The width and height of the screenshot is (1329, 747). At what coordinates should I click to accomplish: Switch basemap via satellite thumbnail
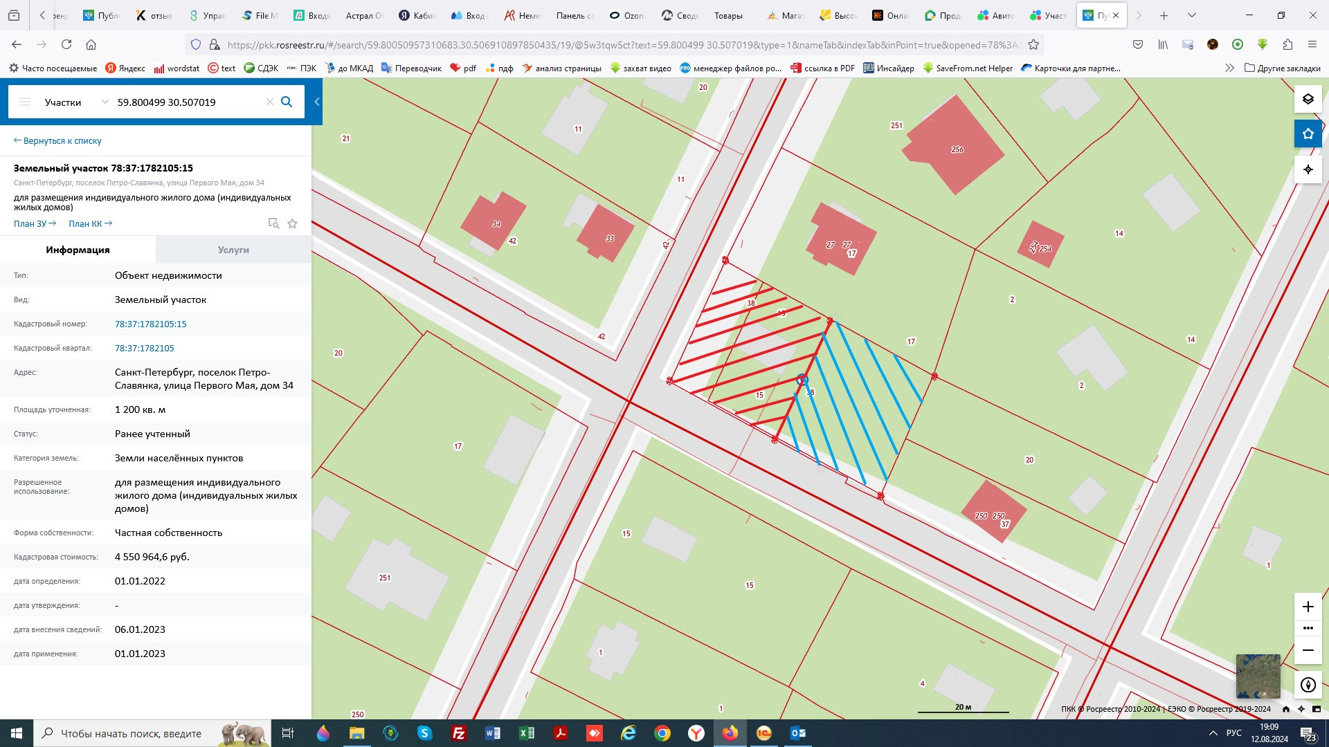coord(1258,676)
